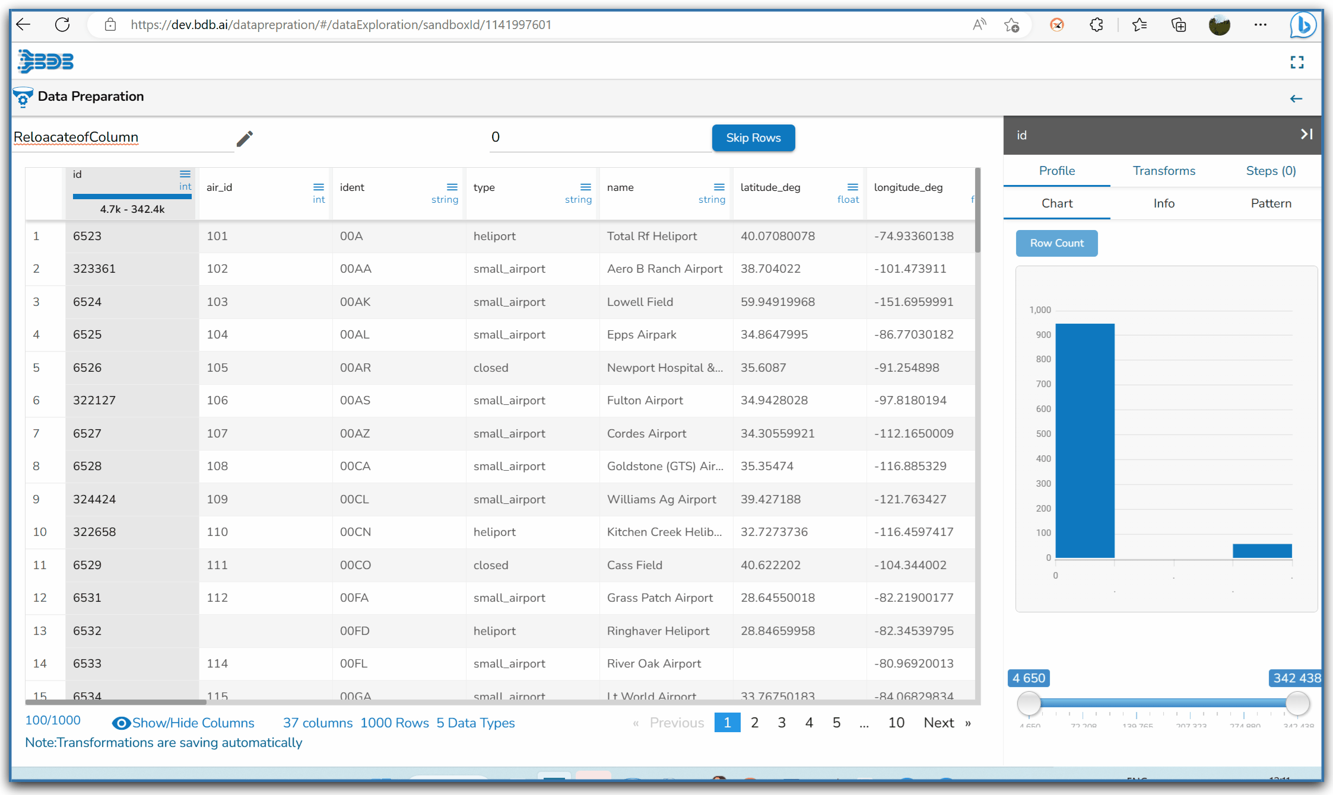This screenshot has height=795, width=1333.
Task: Click the fullscreen expand icon
Action: (x=1297, y=62)
